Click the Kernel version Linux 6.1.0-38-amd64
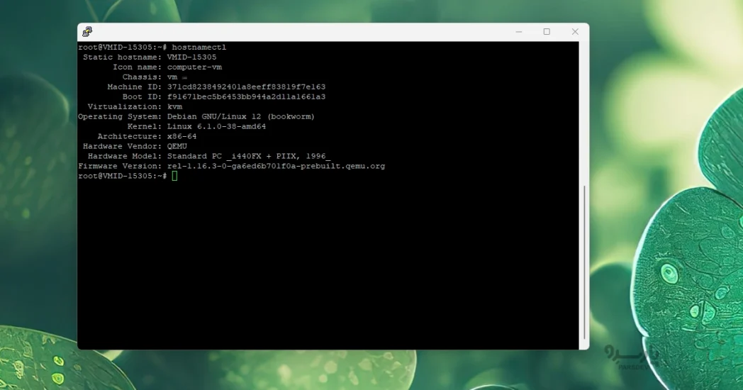 pyautogui.click(x=216, y=126)
